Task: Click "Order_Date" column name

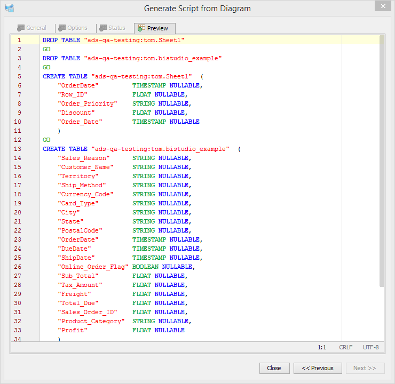Action: pyautogui.click(x=80, y=122)
